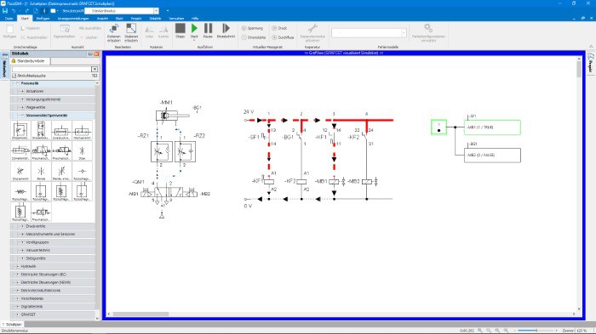Toggle Durchfluss virtual measuring device
This screenshot has width=596, height=334.
click(x=283, y=37)
